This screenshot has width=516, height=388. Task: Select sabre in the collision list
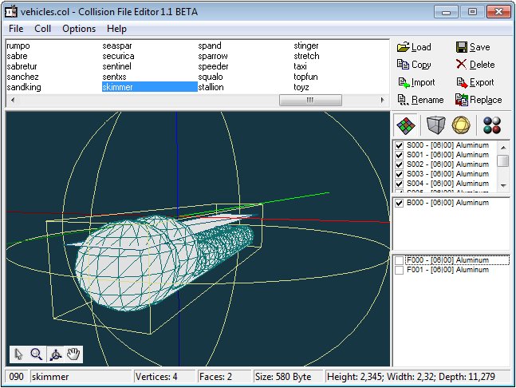tap(17, 56)
